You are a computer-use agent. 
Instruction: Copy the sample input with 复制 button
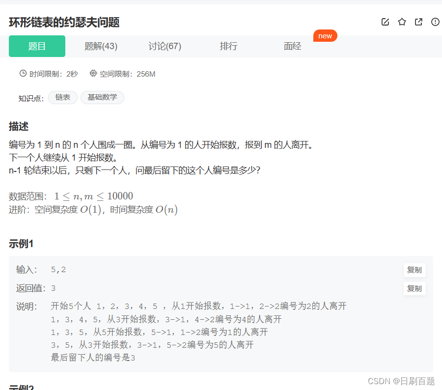pos(414,270)
